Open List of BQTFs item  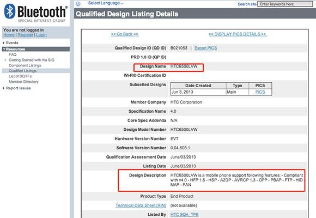20,76
